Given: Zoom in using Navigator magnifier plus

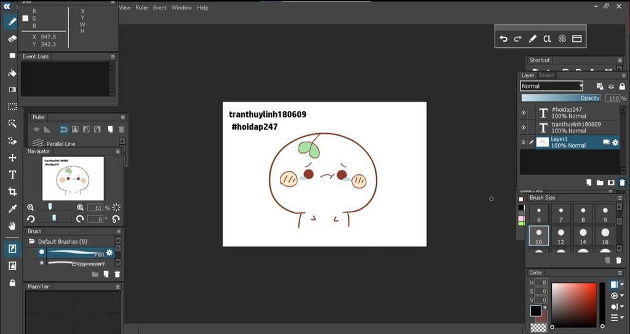Looking at the screenshot, I should 80,208.
